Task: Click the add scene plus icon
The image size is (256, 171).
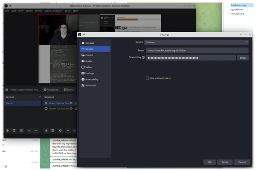Action: [x=7, y=131]
